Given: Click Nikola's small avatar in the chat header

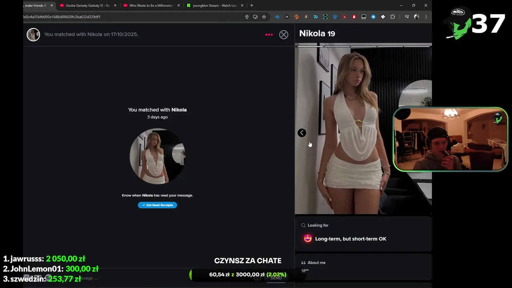Looking at the screenshot, I should (33, 34).
